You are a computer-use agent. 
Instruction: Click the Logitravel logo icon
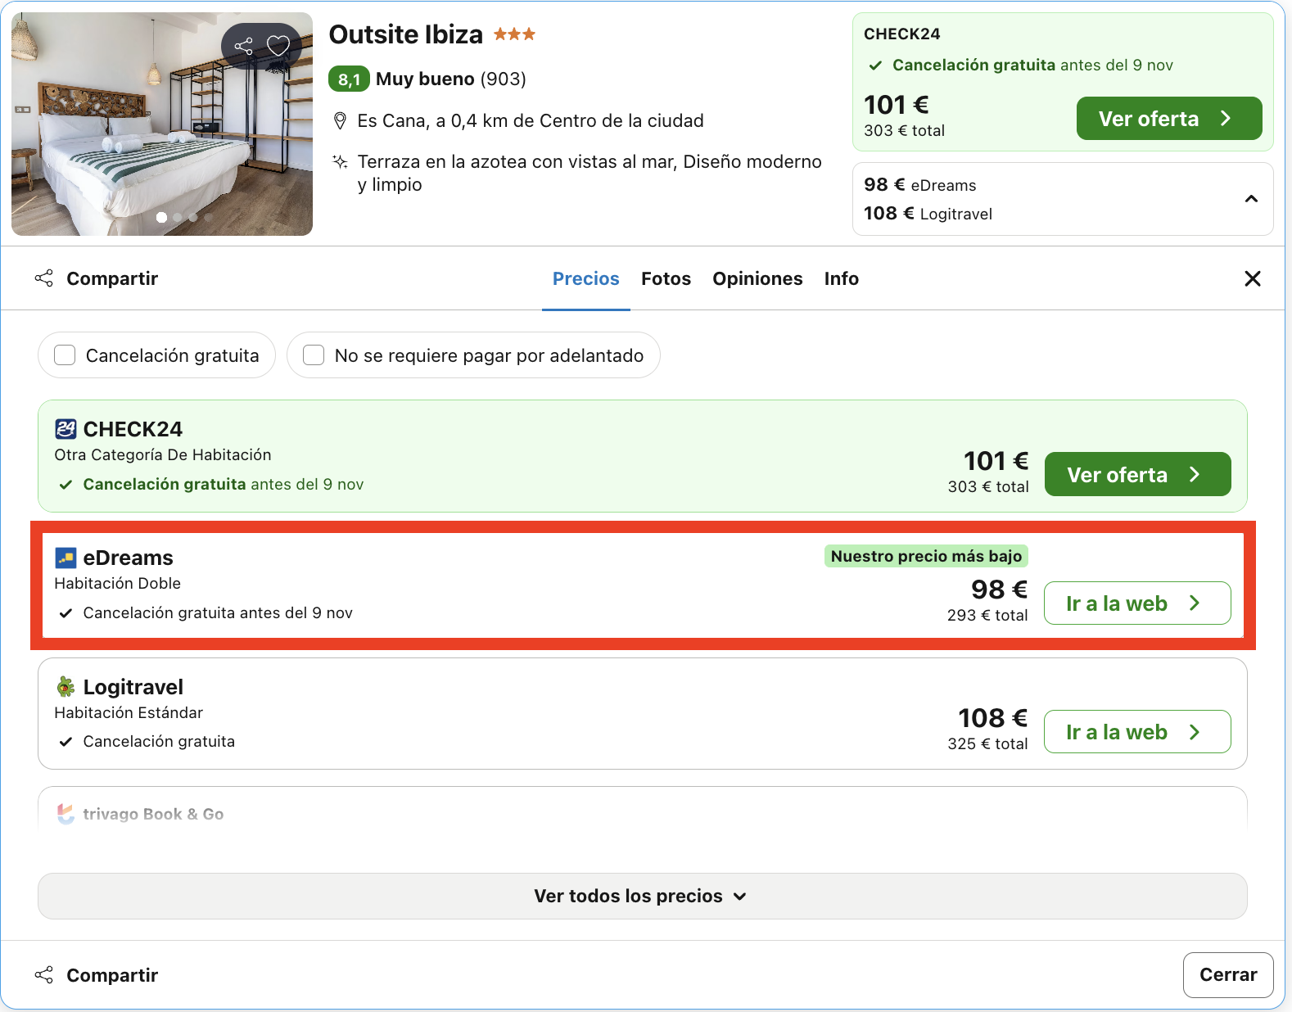point(66,686)
